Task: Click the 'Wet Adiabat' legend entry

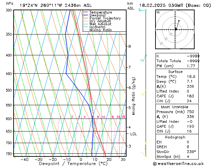Action: (x=100, y=24)
